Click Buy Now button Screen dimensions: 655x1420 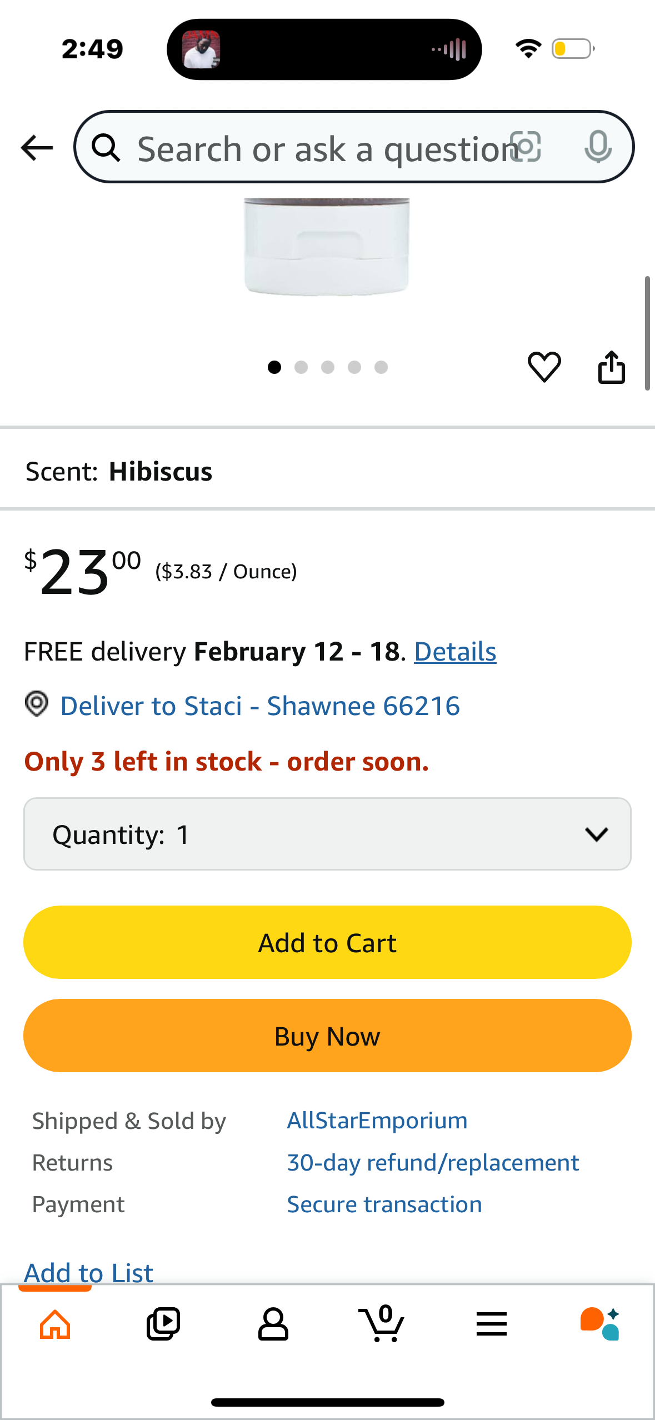point(327,1036)
